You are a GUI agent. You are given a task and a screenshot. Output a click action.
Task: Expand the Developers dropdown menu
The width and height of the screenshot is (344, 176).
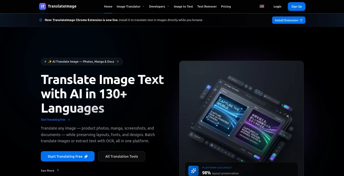(x=159, y=6)
